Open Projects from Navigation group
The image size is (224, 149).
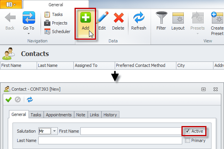pyautogui.click(x=56, y=23)
